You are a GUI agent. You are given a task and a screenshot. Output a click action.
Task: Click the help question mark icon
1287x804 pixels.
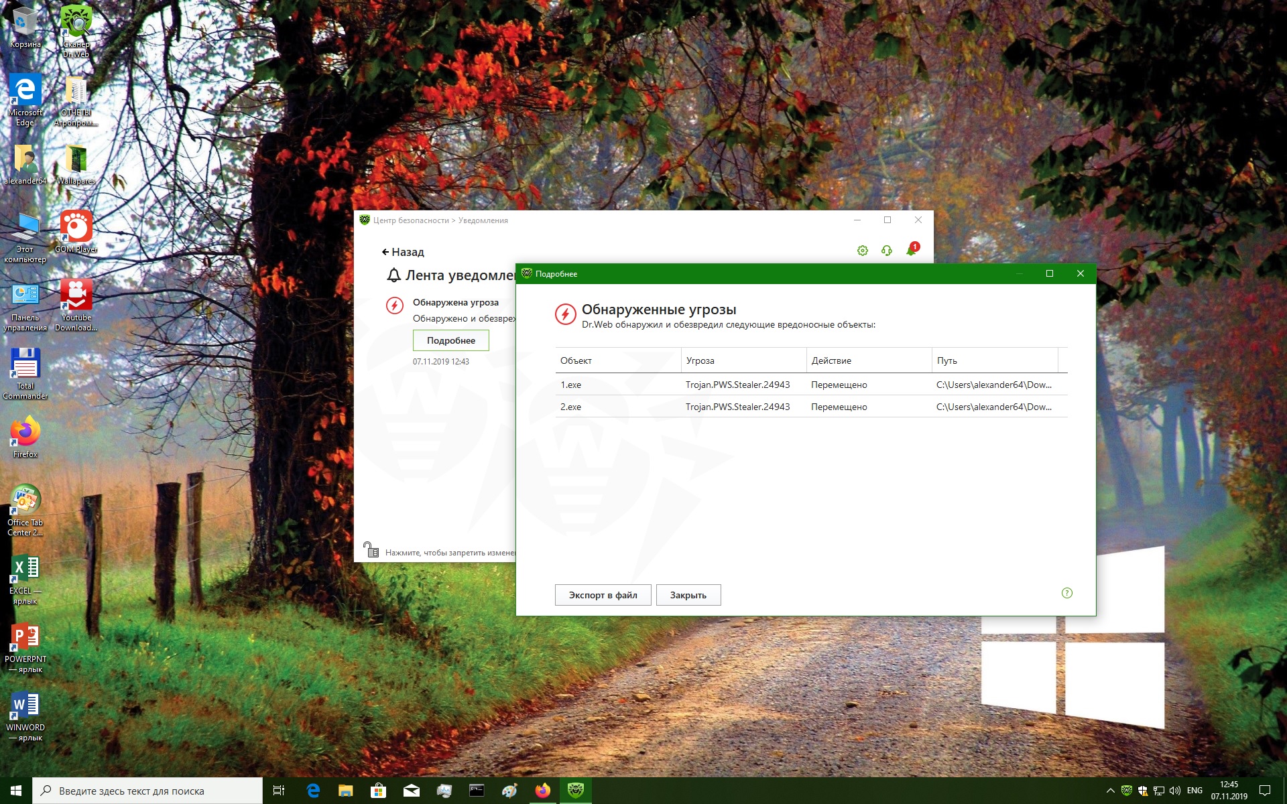1066,593
